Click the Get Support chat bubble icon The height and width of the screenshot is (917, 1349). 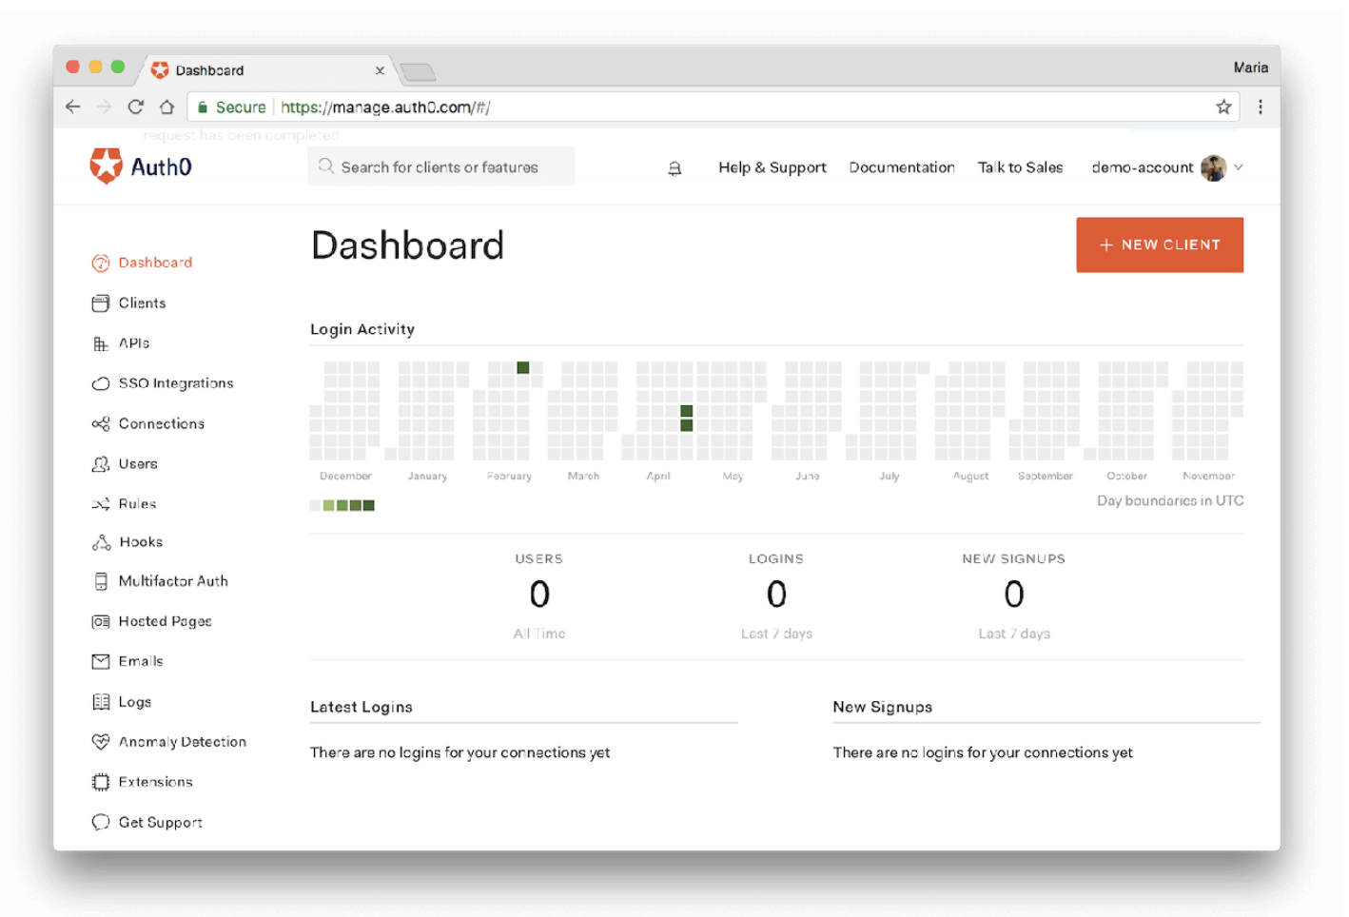[x=101, y=822]
